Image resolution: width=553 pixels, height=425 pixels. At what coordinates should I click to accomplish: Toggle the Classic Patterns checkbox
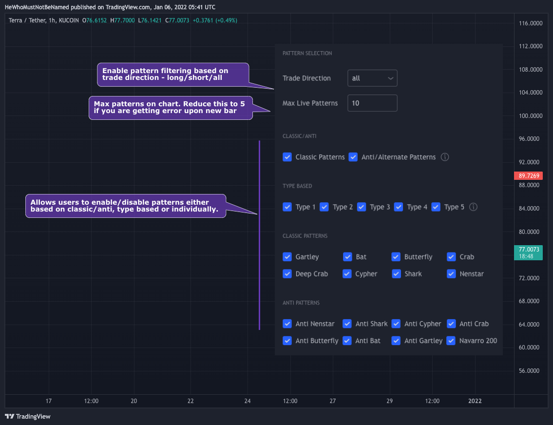(287, 157)
